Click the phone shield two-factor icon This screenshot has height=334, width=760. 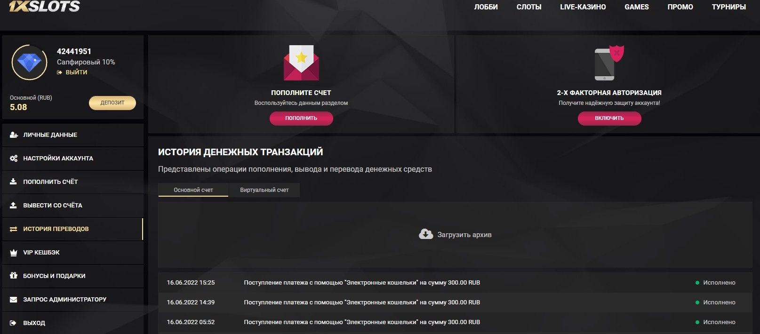(609, 63)
